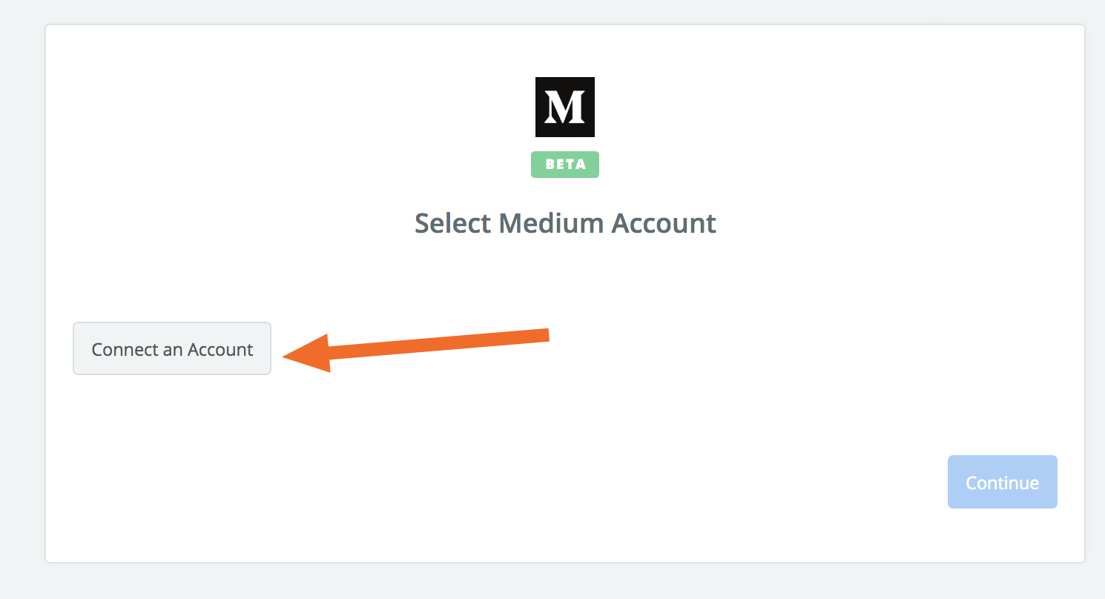1105x599 pixels.
Task: Click the letter B in BETA badge
Action: coord(550,165)
